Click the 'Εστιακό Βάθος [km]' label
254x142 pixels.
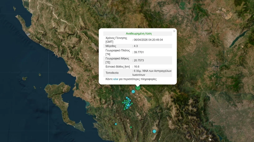tap(118, 67)
